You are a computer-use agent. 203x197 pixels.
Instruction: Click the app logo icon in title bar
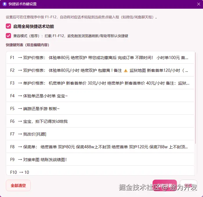pyautogui.click(x=5, y=4)
